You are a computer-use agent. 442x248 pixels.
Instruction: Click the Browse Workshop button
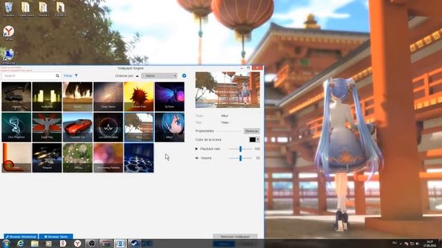(x=21, y=236)
